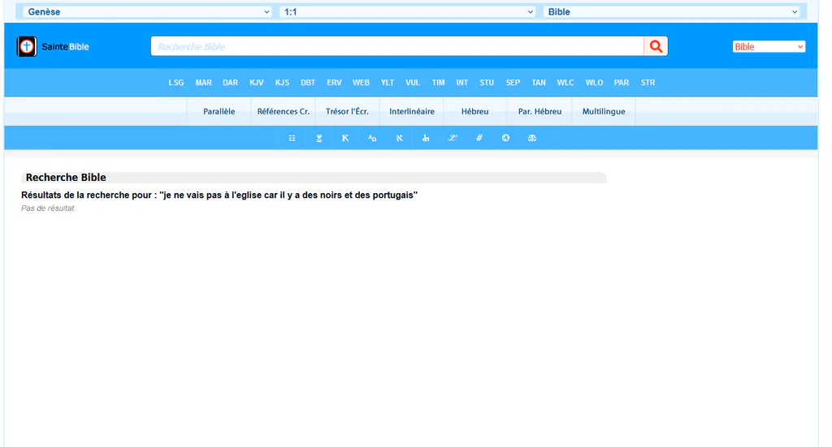This screenshot has width=832, height=447.
Task: Open the globe icon in icon bar
Action: [505, 138]
